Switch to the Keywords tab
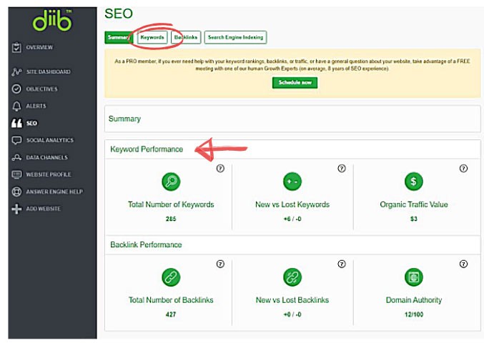The height and width of the screenshot is (348, 484). (x=152, y=37)
